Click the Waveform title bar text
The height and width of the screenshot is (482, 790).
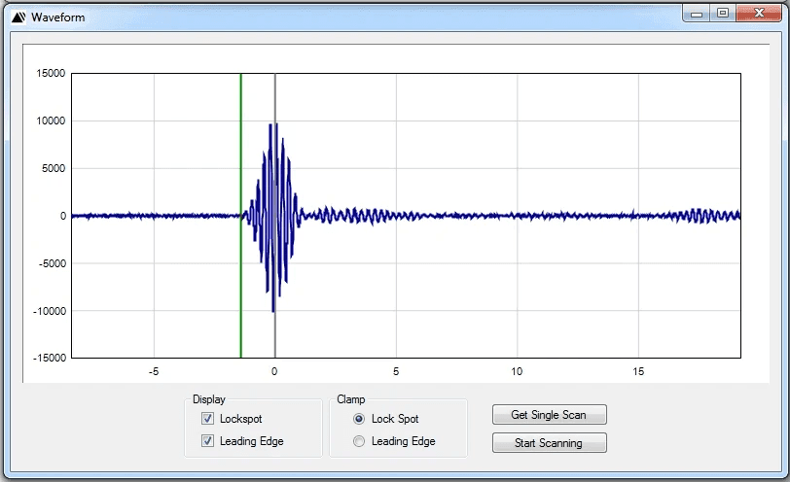(x=57, y=17)
